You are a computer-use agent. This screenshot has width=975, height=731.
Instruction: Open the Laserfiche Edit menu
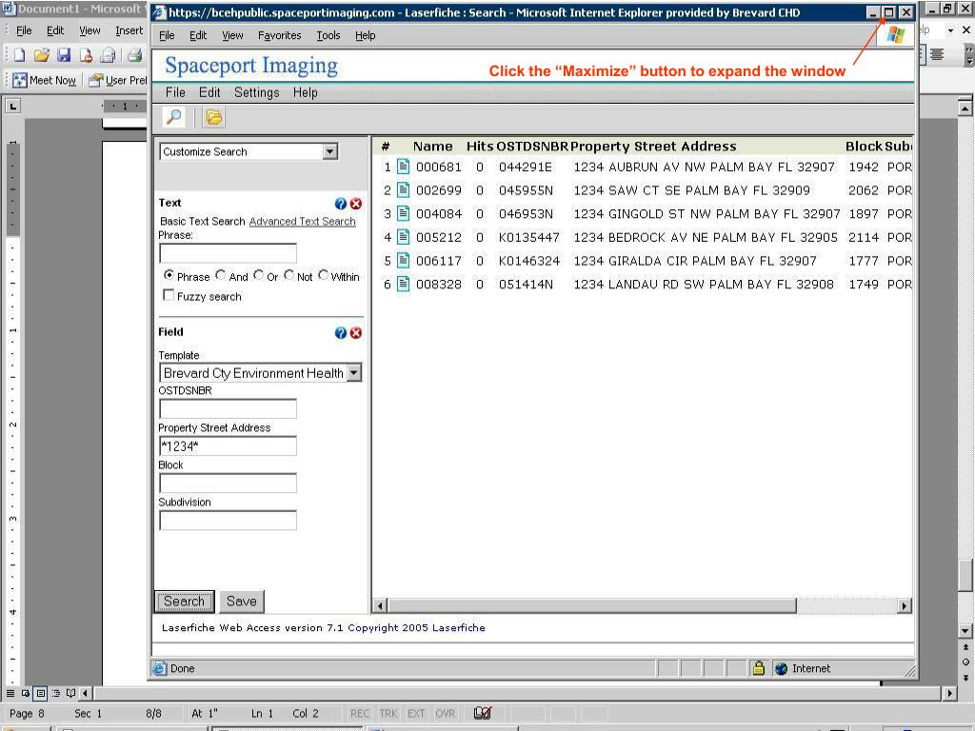(209, 92)
